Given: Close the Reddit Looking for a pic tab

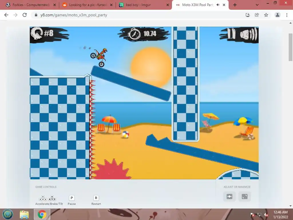Looking at the screenshot, I should 111,5.
